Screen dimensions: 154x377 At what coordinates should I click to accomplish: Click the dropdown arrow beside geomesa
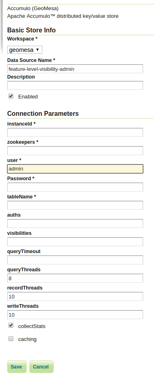pyautogui.click(x=37, y=50)
